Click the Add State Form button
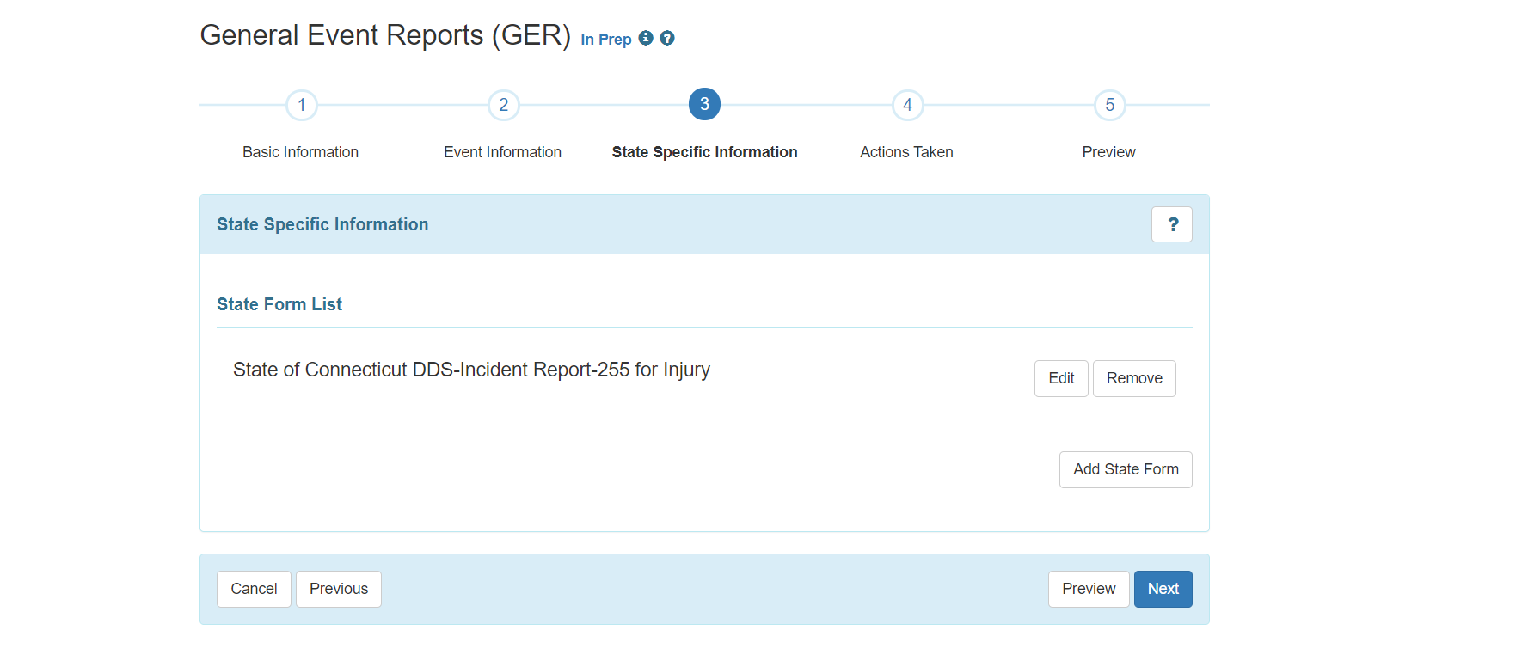The height and width of the screenshot is (661, 1522). click(x=1126, y=469)
